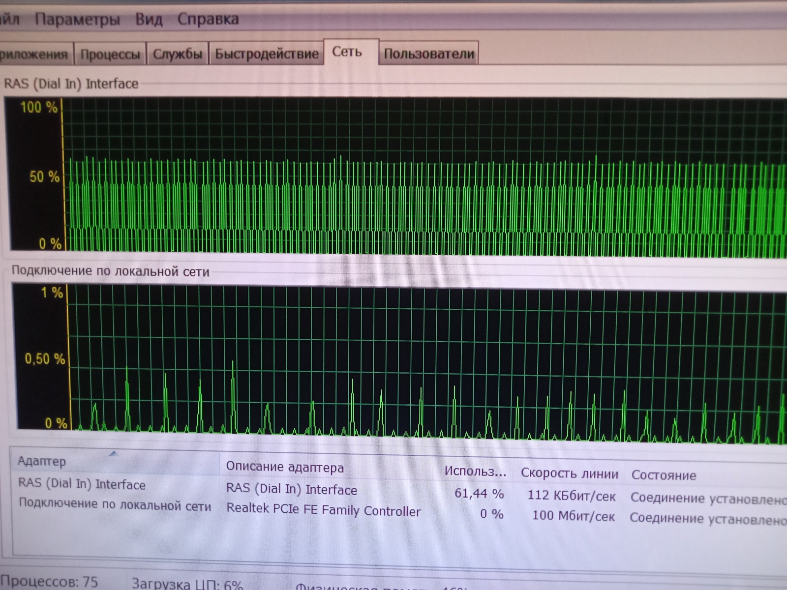This screenshot has width=787, height=590.
Task: Open the partially visible Приложения tab
Action: pyautogui.click(x=35, y=54)
